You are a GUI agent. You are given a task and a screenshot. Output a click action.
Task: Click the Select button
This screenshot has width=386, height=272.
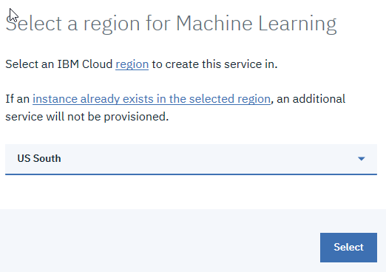click(348, 248)
